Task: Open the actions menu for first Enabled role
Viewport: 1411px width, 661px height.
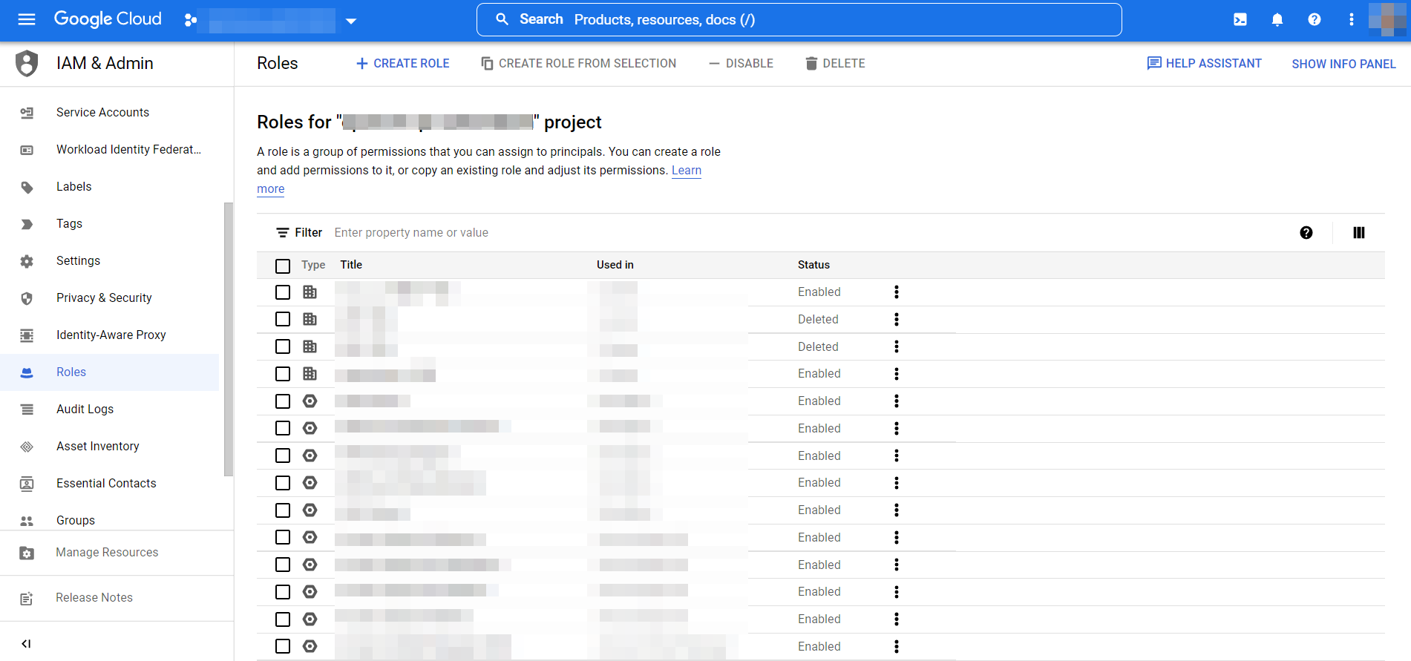Action: (x=897, y=292)
